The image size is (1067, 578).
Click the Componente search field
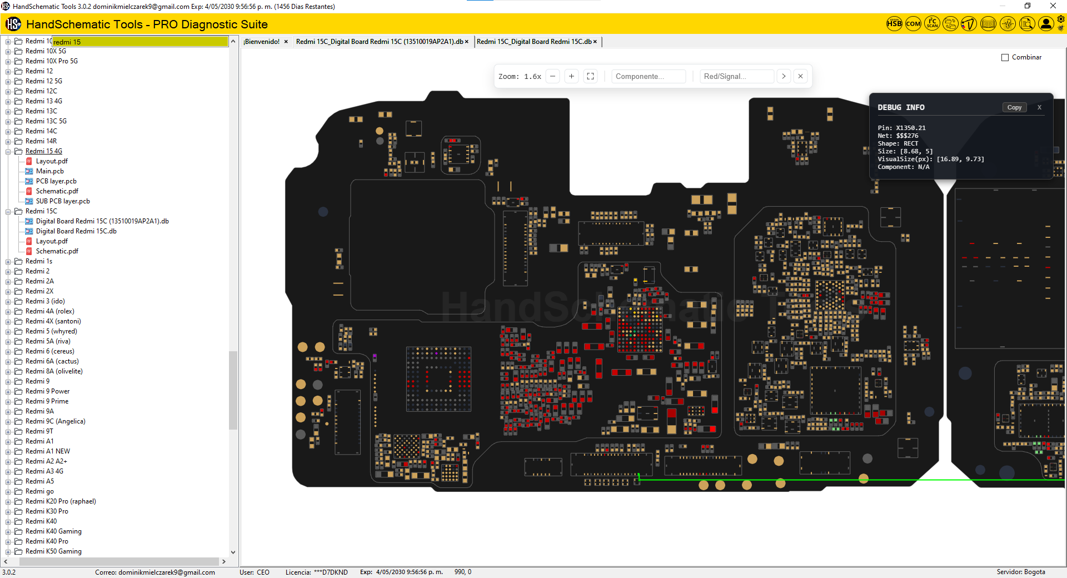(x=649, y=77)
